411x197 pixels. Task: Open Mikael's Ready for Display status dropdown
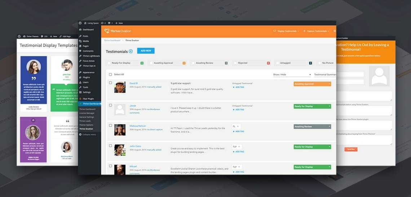pos(312,167)
